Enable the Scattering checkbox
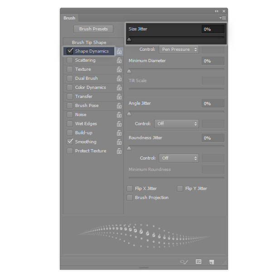Screen dimensions: 272x272 tap(70, 60)
